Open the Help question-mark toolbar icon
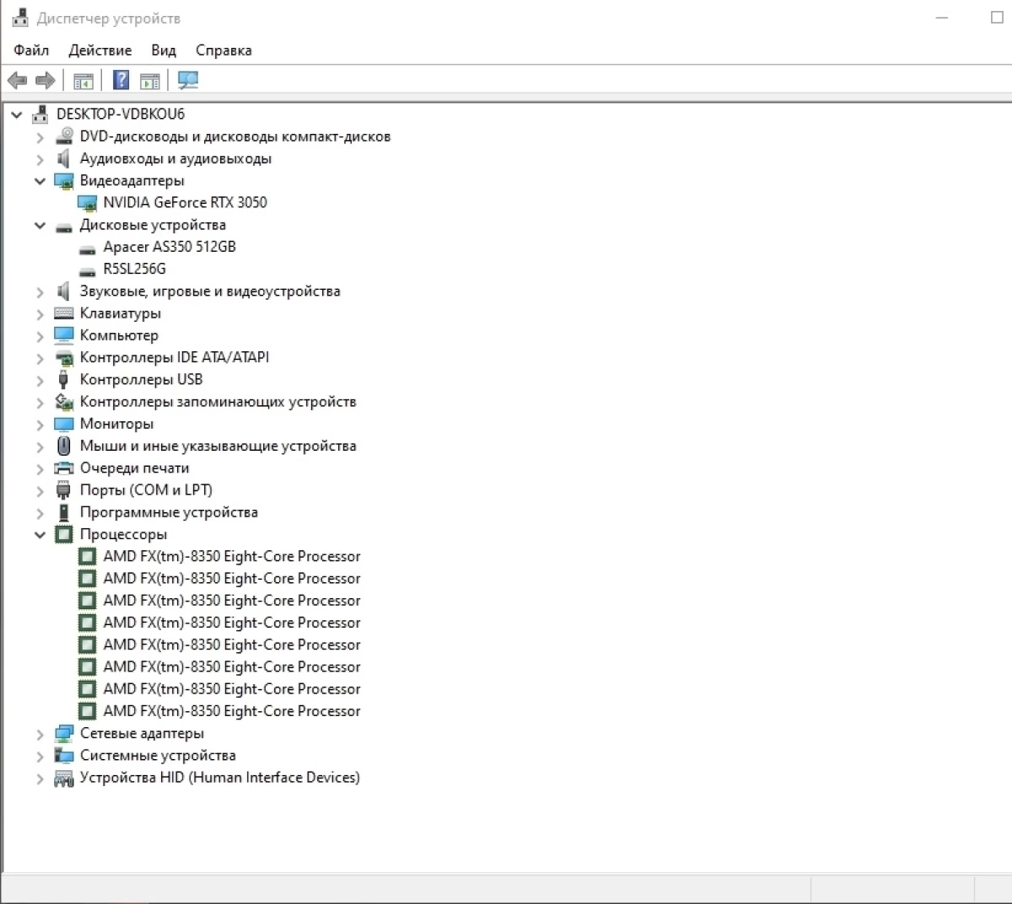Image resolution: width=1012 pixels, height=904 pixels. (x=121, y=80)
